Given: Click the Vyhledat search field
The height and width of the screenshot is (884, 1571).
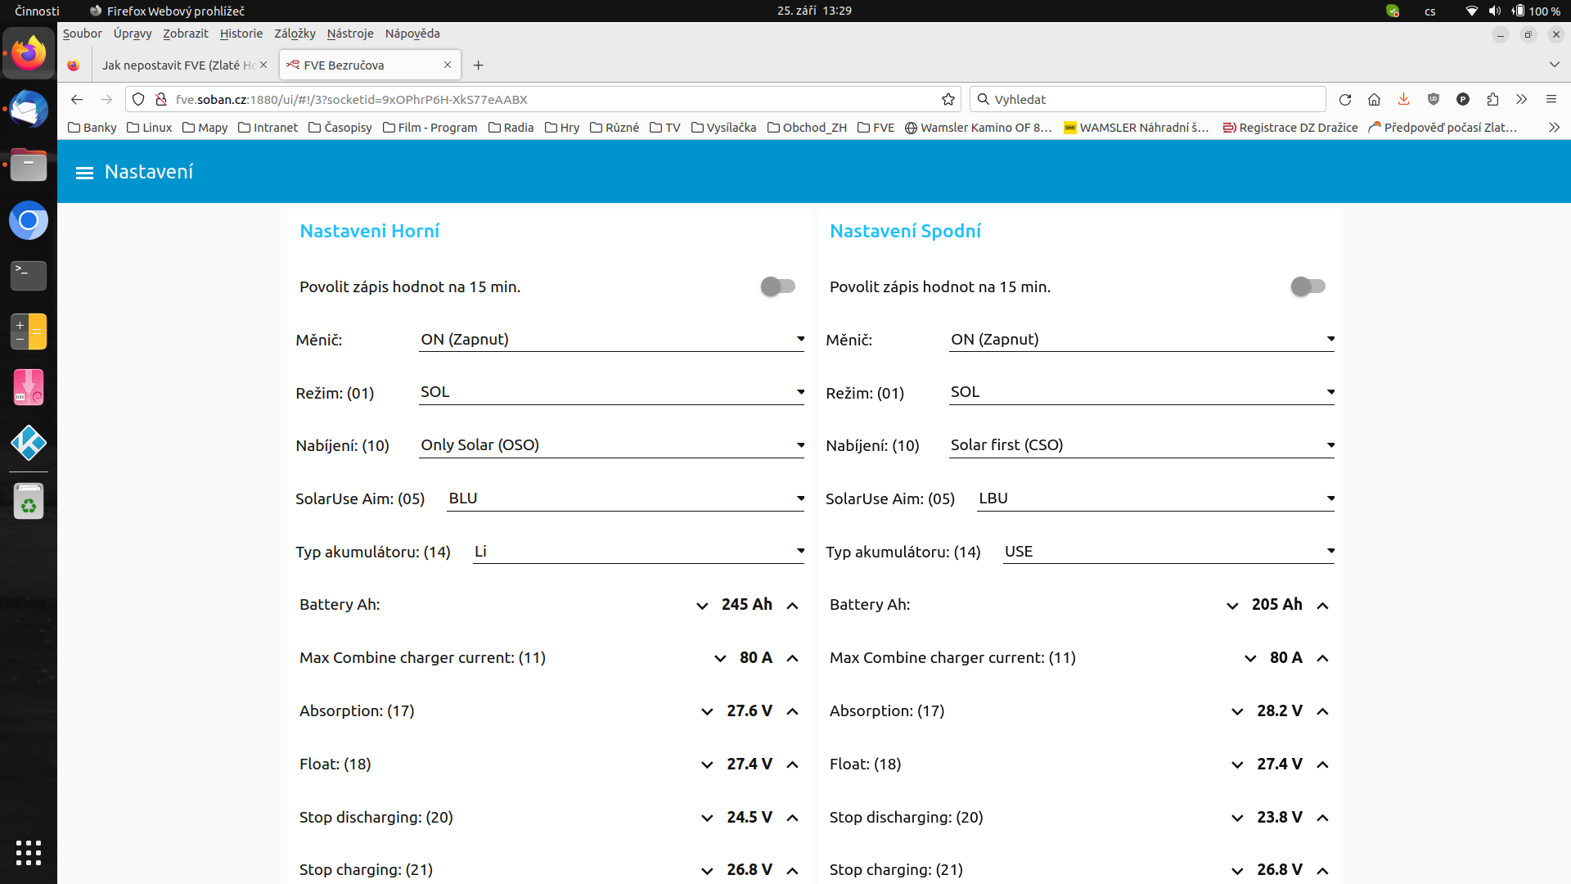Looking at the screenshot, I should point(1146,100).
